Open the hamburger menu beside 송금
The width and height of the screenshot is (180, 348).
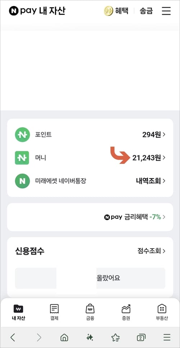[166, 11]
